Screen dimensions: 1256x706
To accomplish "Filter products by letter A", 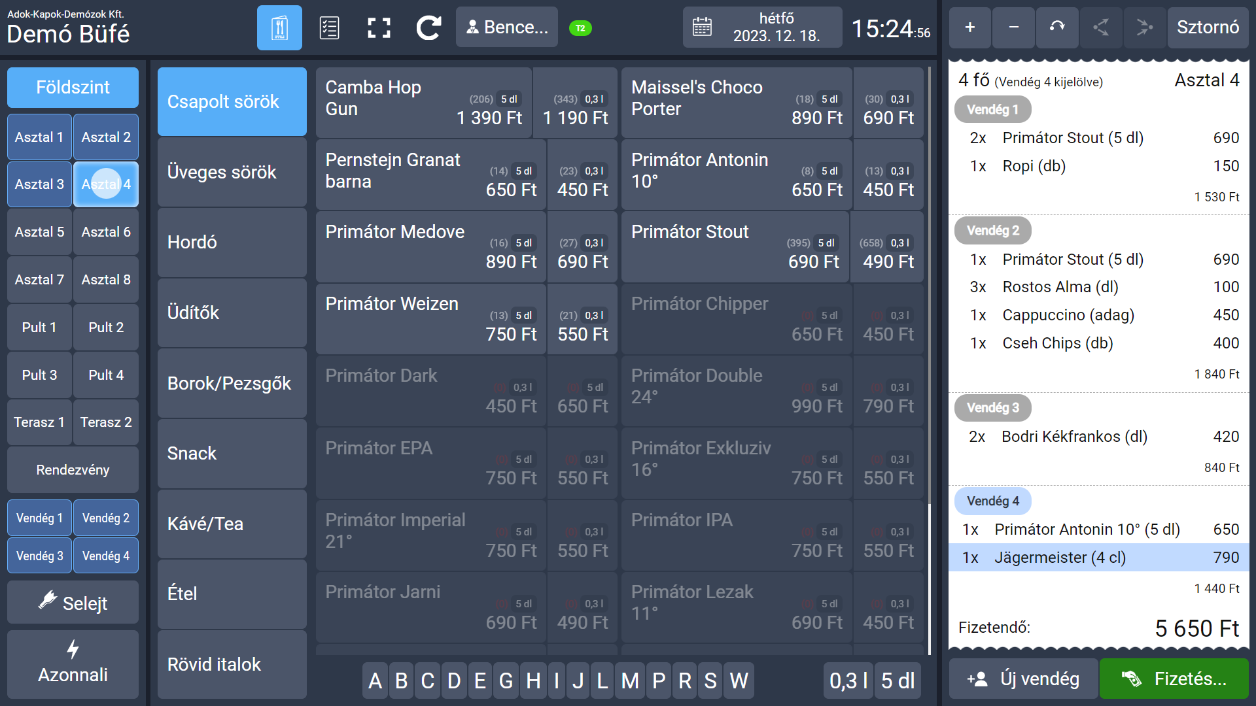I will [375, 681].
